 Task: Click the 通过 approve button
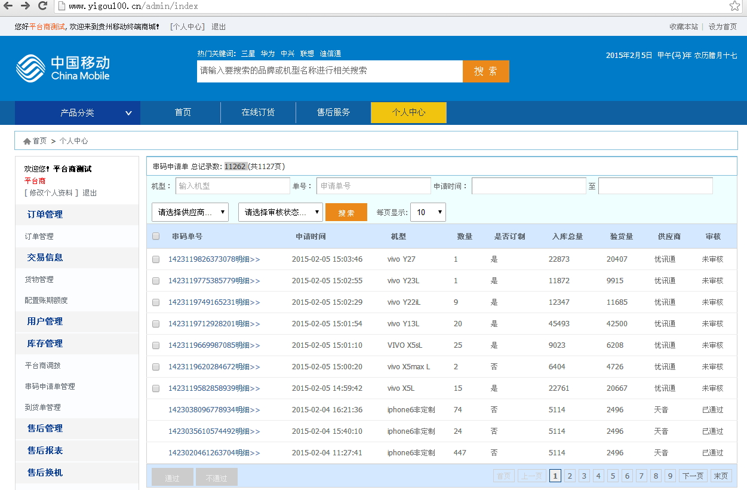coord(173,477)
